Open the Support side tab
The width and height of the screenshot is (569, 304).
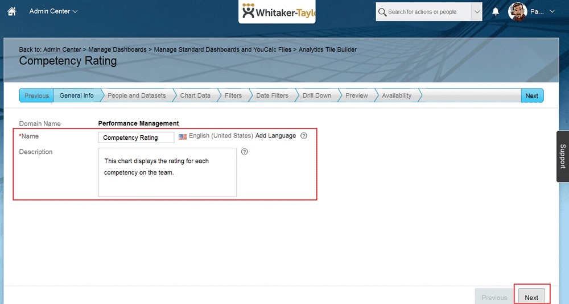[x=562, y=156]
